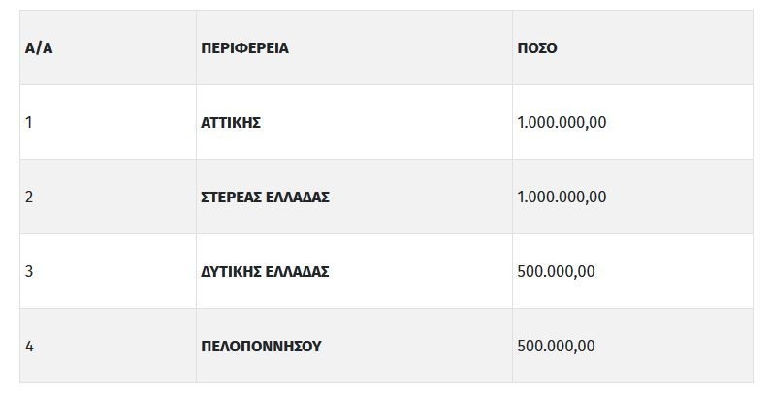Click the word ΕΛΛΑΔΑΣ in row 2
The width and height of the screenshot is (771, 395).
[298, 197]
